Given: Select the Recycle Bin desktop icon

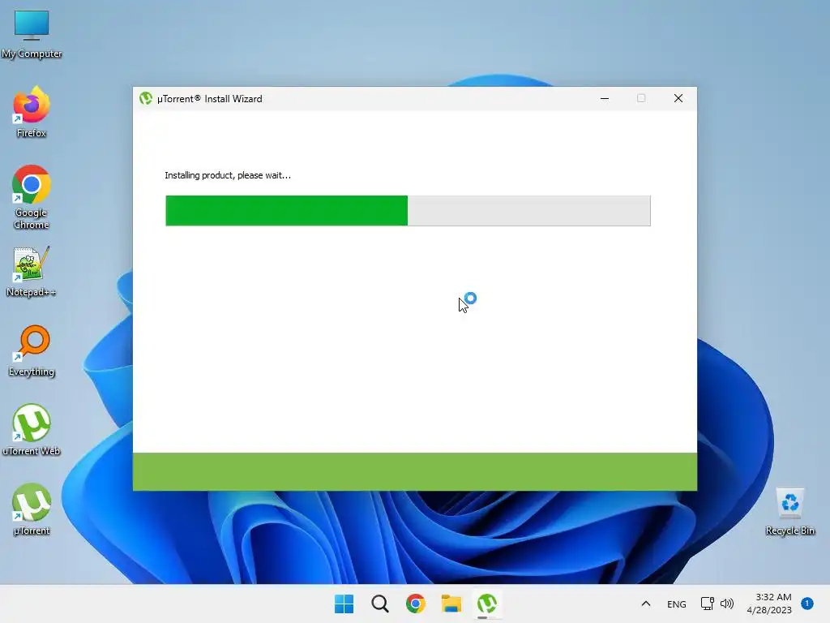Looking at the screenshot, I should point(789,512).
